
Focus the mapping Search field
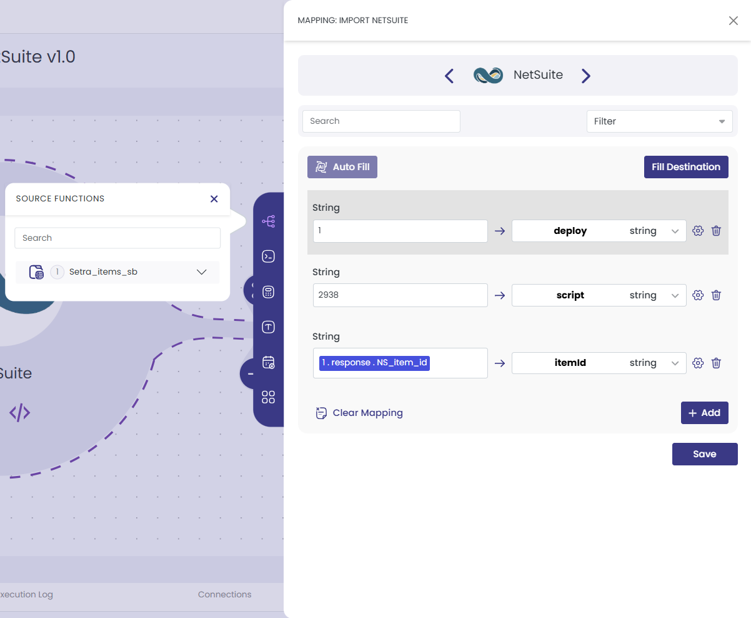381,121
